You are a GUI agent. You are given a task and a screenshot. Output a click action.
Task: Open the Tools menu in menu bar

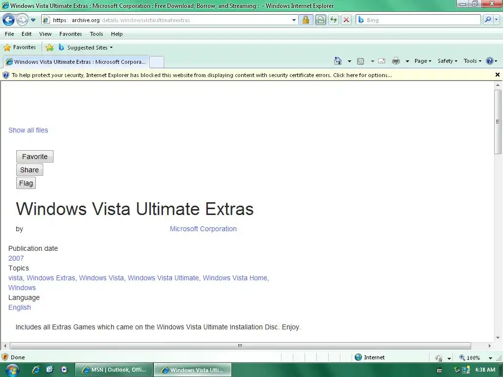(x=96, y=34)
